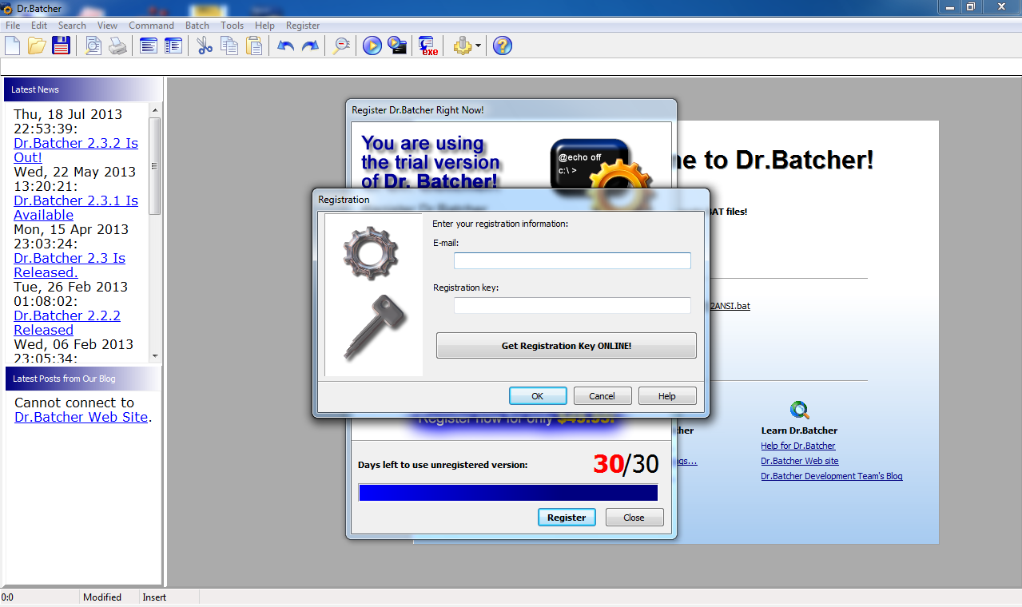Open the Dr.Batcher Web Site link in blog panel
The height and width of the screenshot is (607, 1022).
point(82,417)
